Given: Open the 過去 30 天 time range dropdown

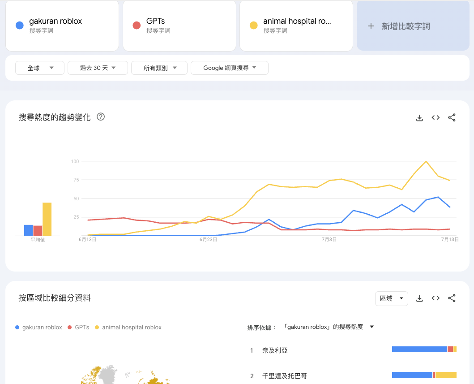Looking at the screenshot, I should [98, 68].
